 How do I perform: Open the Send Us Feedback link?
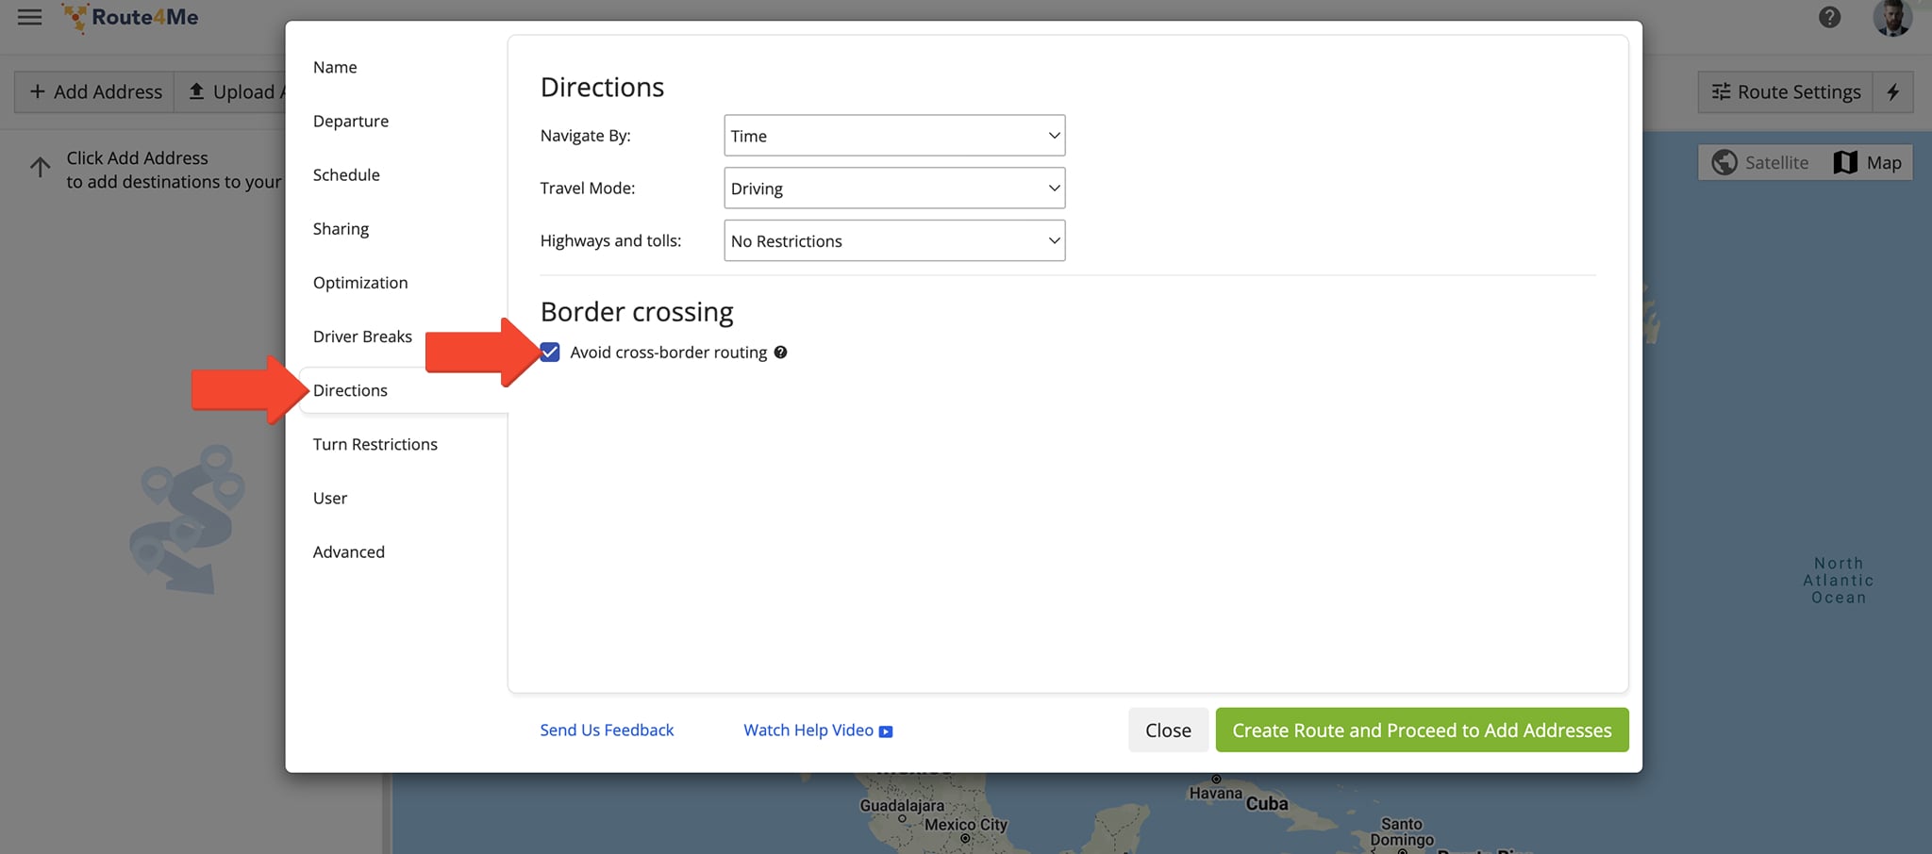607,731
